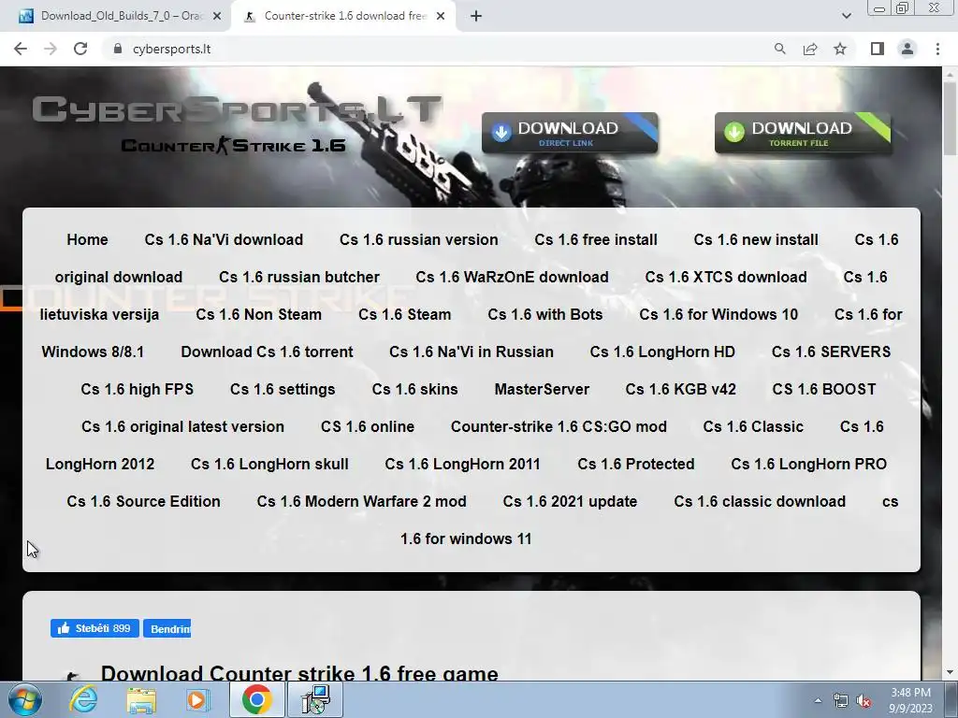
Task: Click the page vertical scrollbar thumb
Action: point(951,119)
